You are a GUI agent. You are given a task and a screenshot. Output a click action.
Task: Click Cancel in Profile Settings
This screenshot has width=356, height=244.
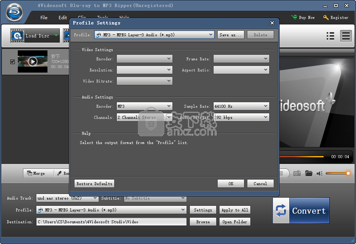260,184
